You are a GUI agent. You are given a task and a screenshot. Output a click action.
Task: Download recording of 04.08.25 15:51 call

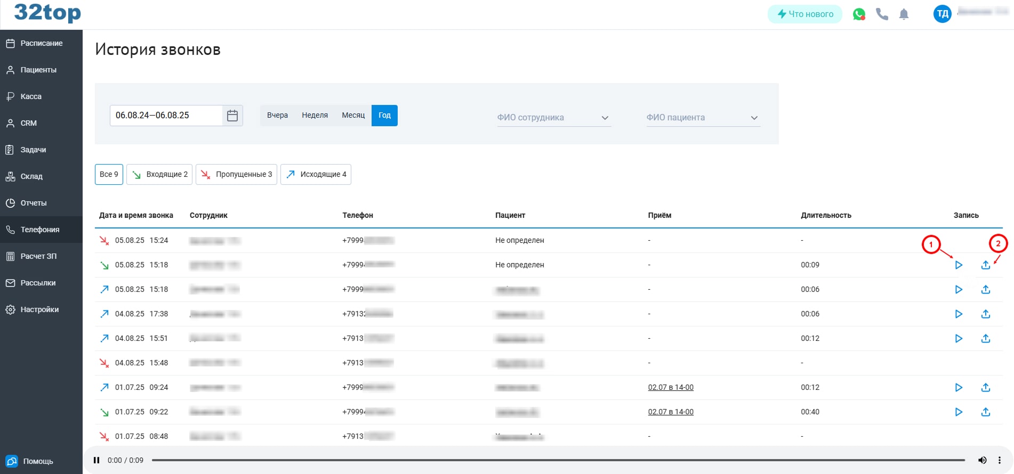[985, 338]
